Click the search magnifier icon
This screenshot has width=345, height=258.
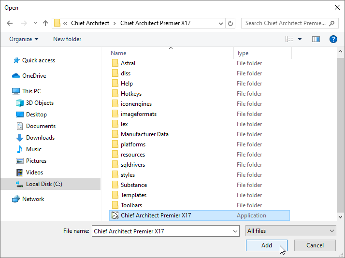331,23
